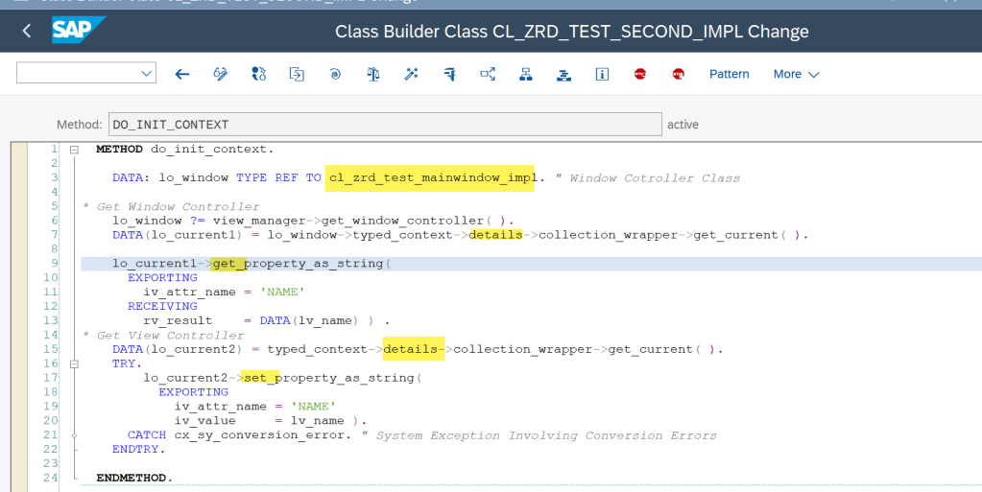Click the 'active' status label
Screen dimensions: 982x492
[683, 124]
